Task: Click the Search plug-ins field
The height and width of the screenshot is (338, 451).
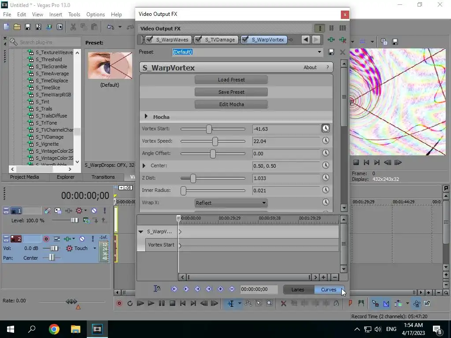Action: [45, 42]
